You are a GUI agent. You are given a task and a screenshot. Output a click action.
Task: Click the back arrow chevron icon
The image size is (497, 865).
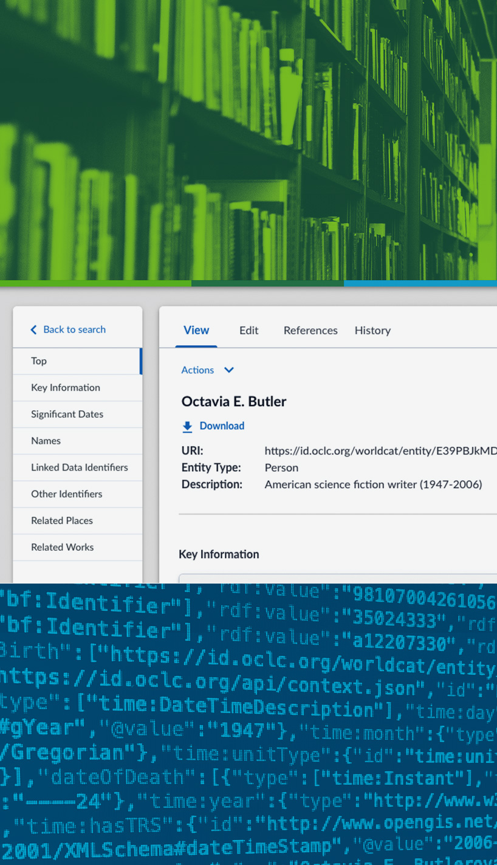[34, 329]
